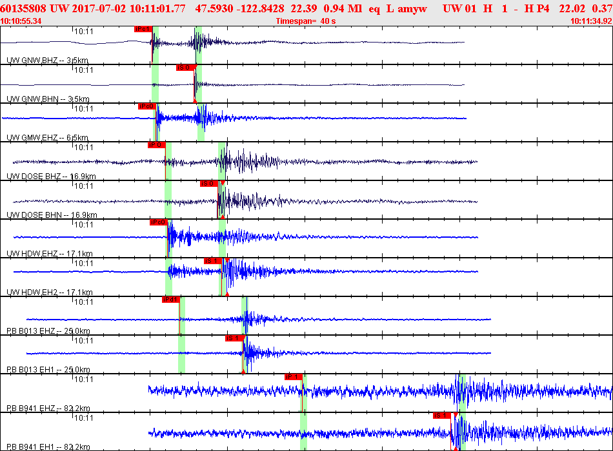Click the 'UW HDW EH2 -- 17.1km' channel label

tap(50, 293)
